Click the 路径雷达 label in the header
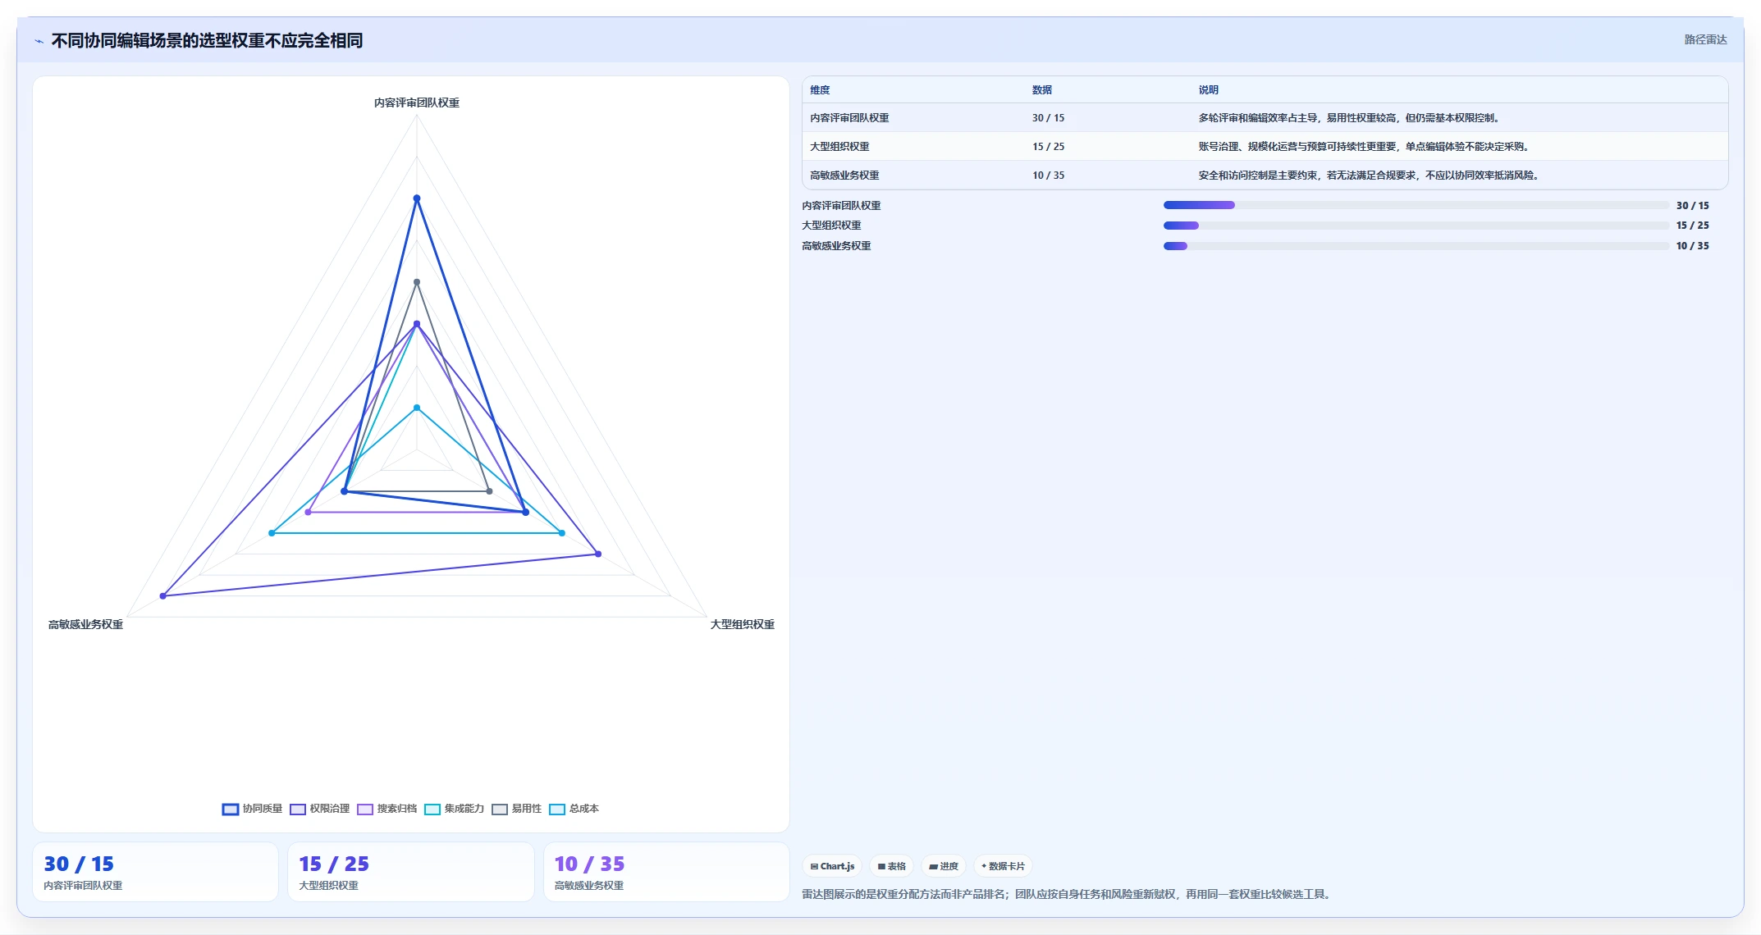This screenshot has height=935, width=1761. pyautogui.click(x=1705, y=39)
